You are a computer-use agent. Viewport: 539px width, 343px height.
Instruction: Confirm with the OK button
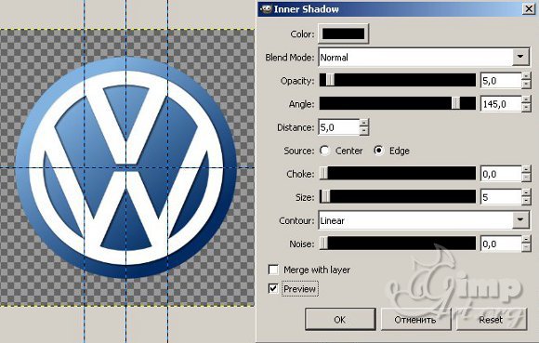pyautogui.click(x=340, y=319)
